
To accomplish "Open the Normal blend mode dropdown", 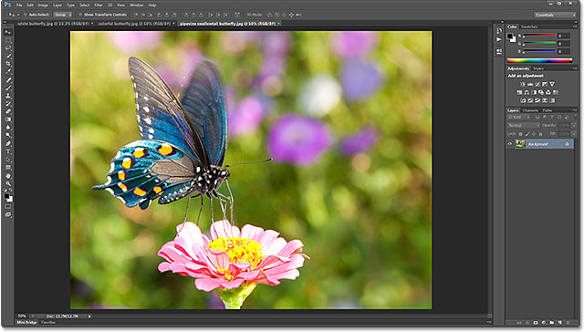I will coord(523,126).
